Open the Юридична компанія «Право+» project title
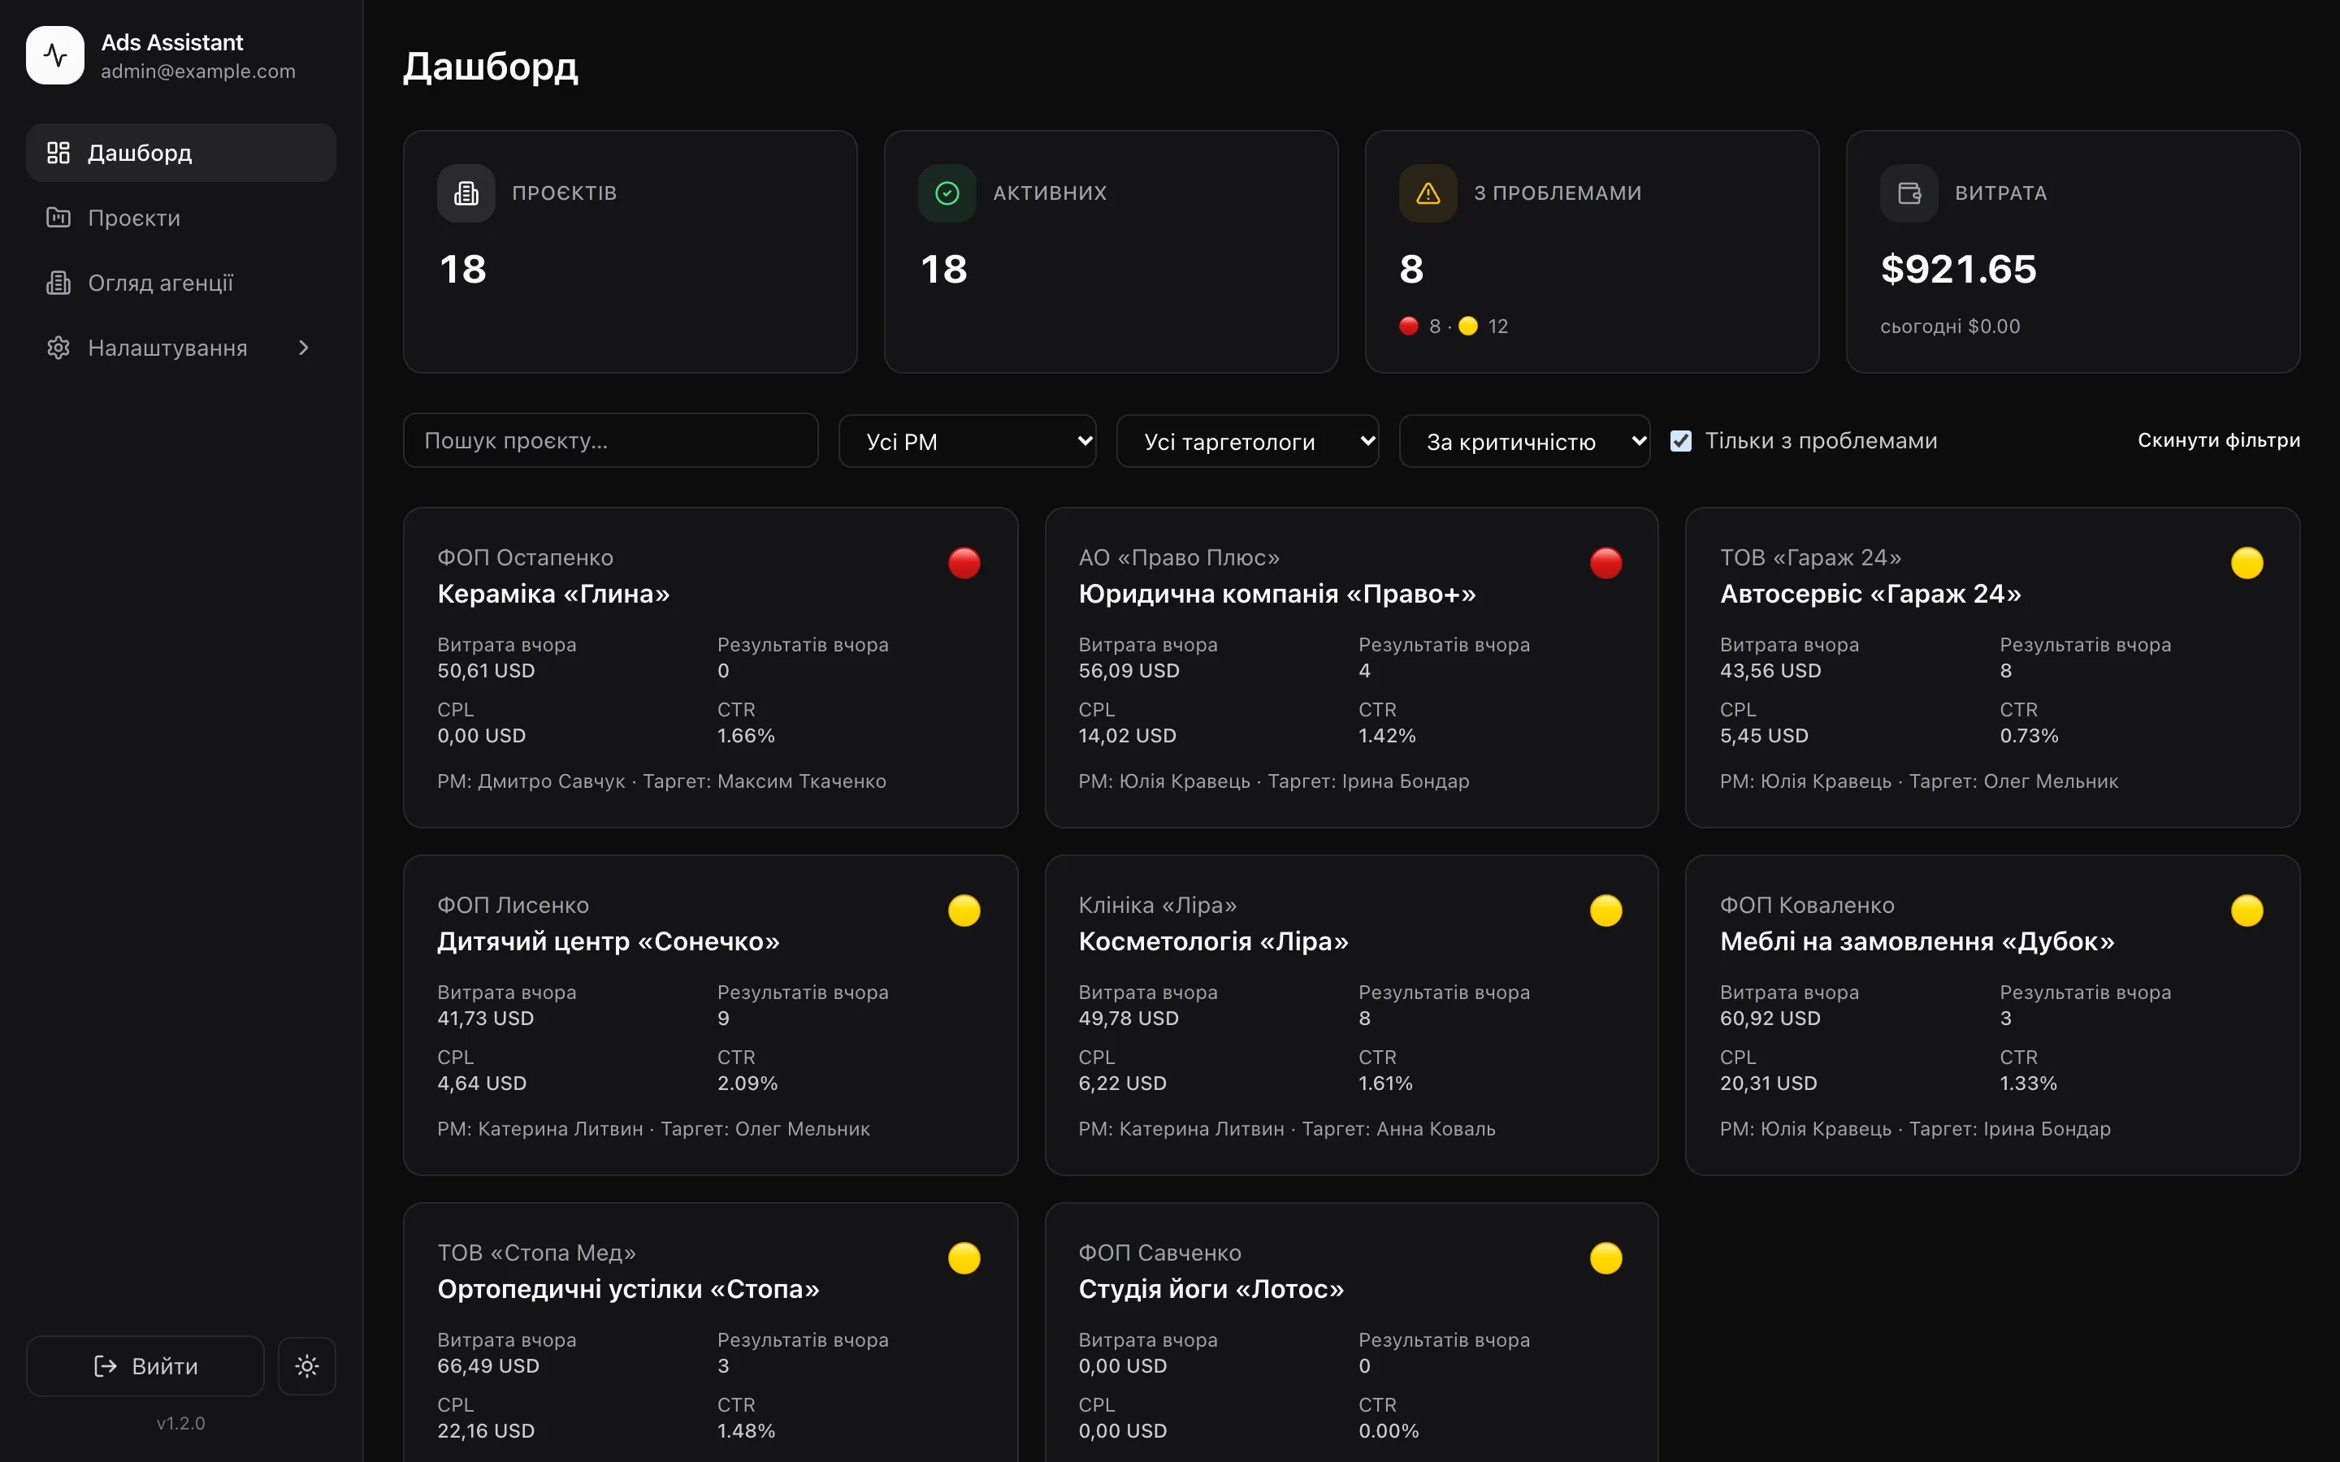 [1277, 594]
